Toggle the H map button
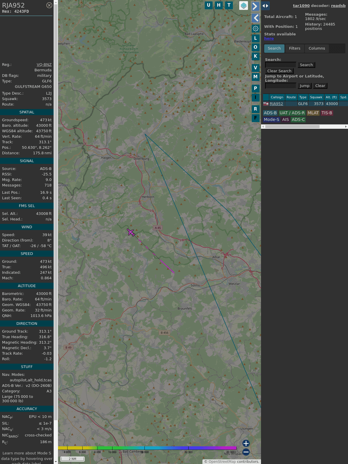348x464 pixels. [x=219, y=5]
